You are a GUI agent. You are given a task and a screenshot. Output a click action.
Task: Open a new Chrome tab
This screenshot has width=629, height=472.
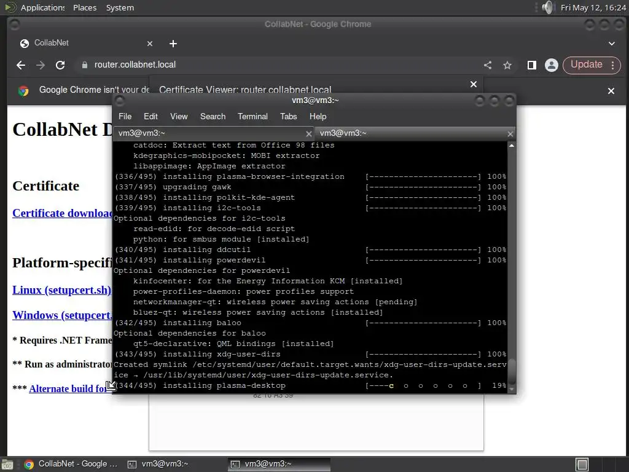(173, 44)
